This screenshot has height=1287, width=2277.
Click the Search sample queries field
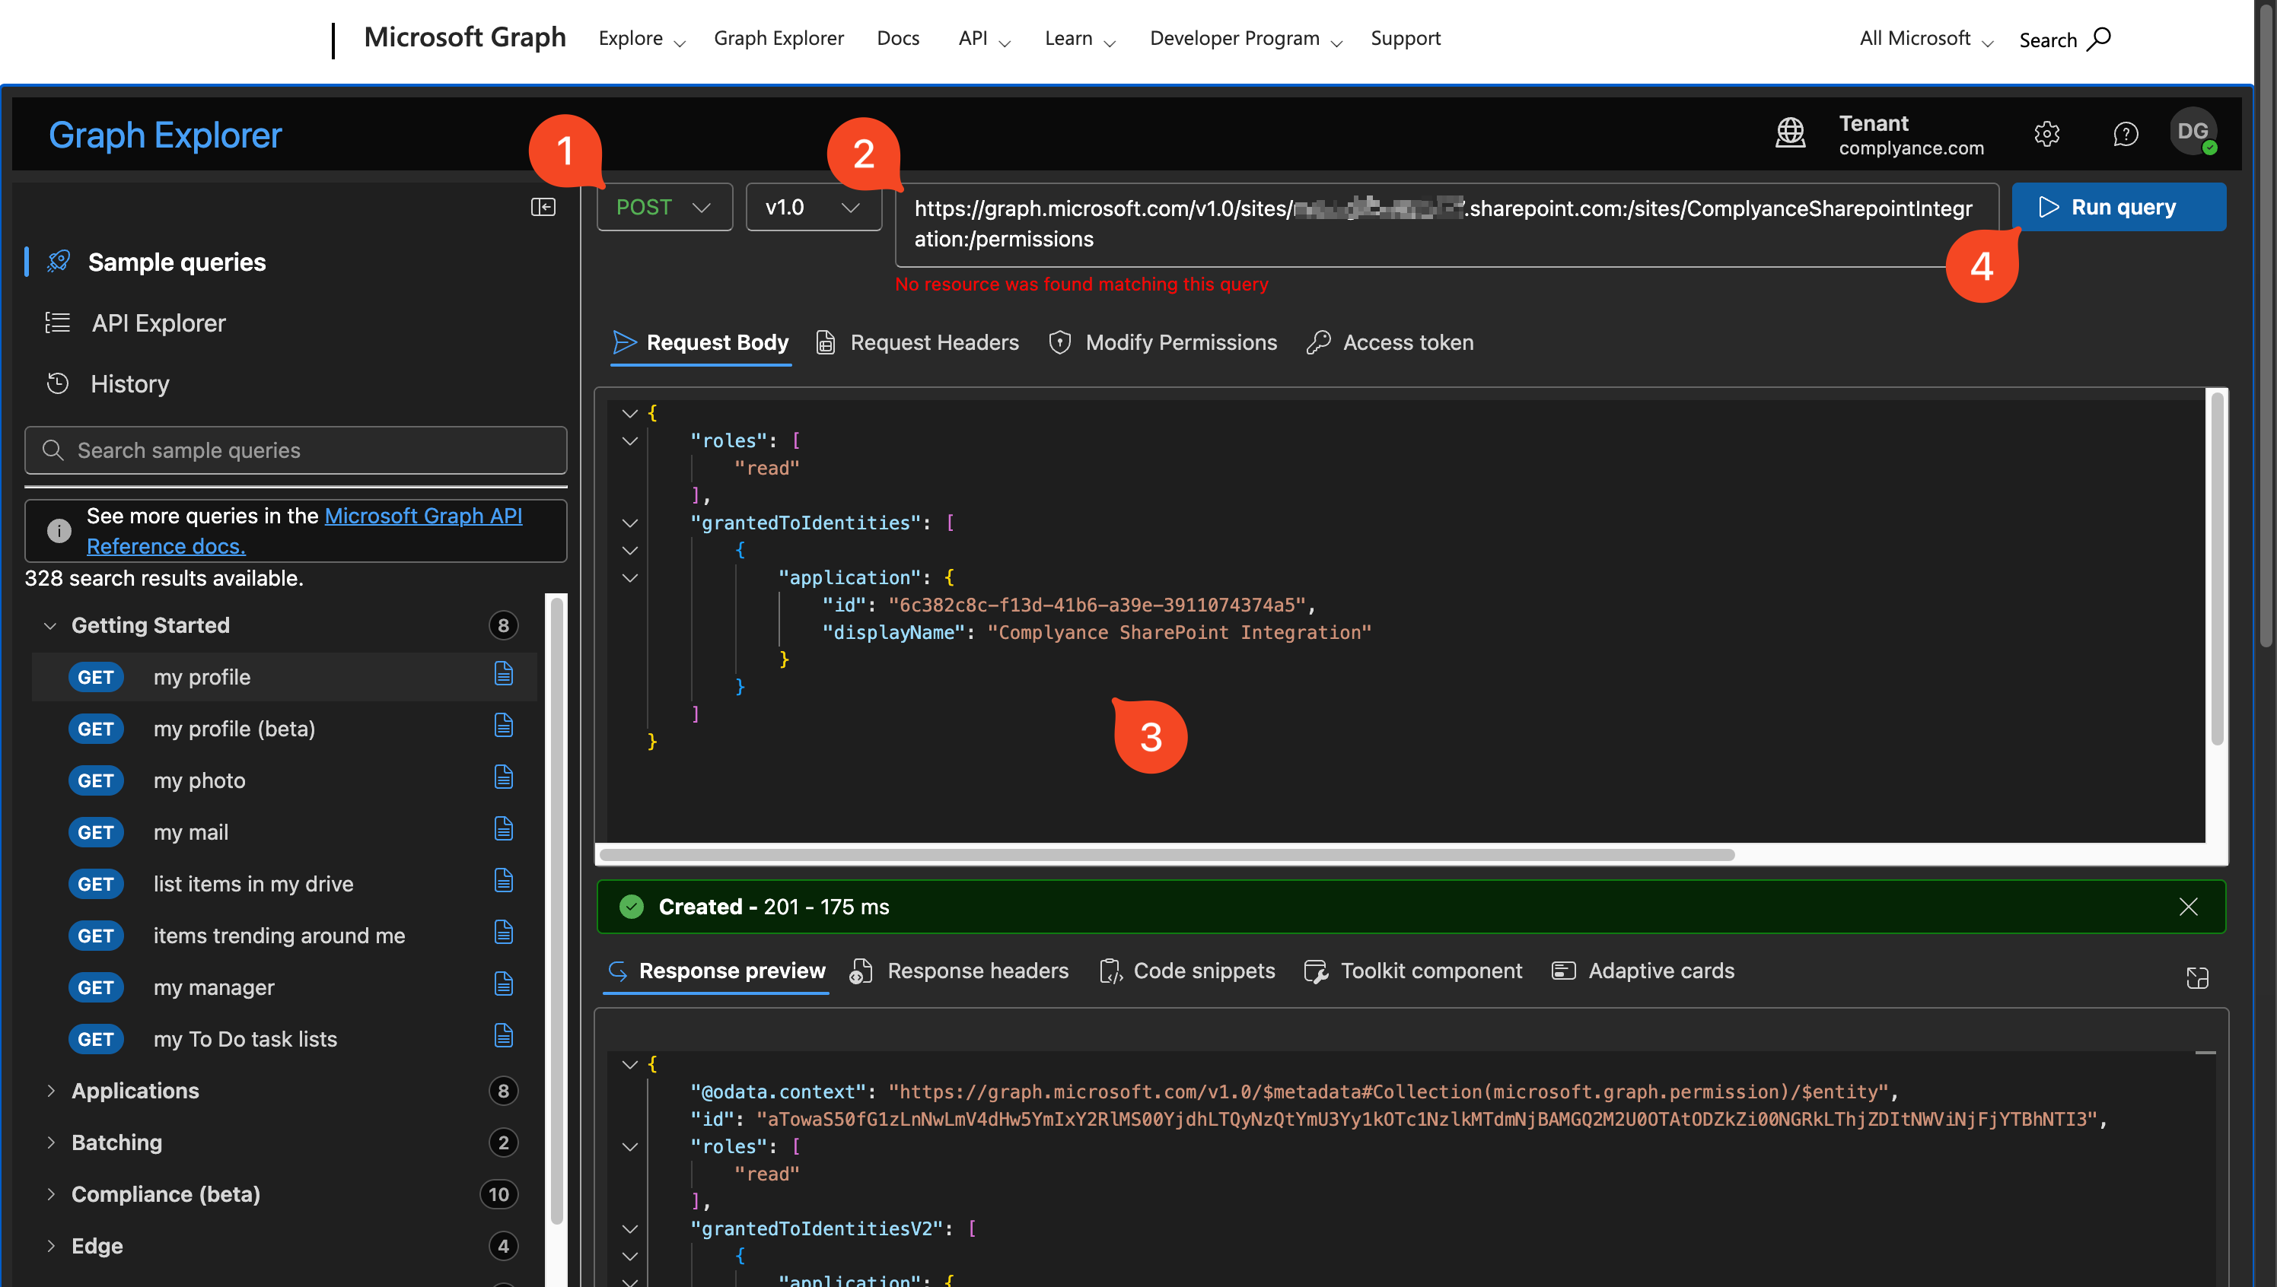[295, 450]
